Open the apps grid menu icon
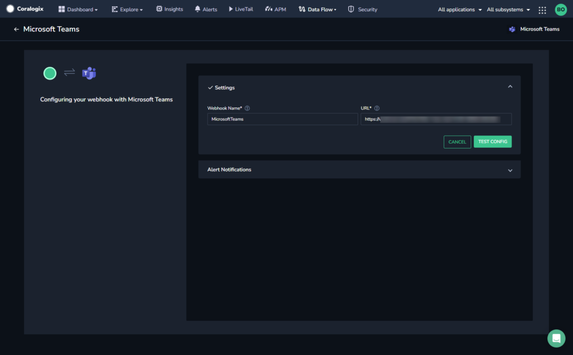The width and height of the screenshot is (573, 355). click(x=542, y=10)
